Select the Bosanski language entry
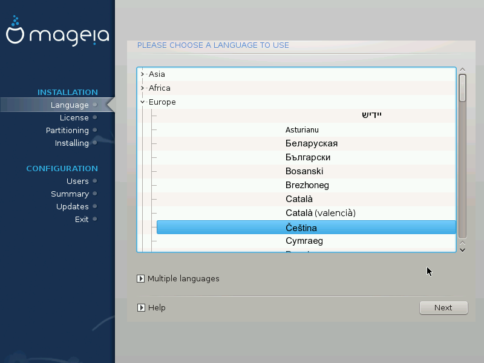The image size is (484, 363). [304, 171]
